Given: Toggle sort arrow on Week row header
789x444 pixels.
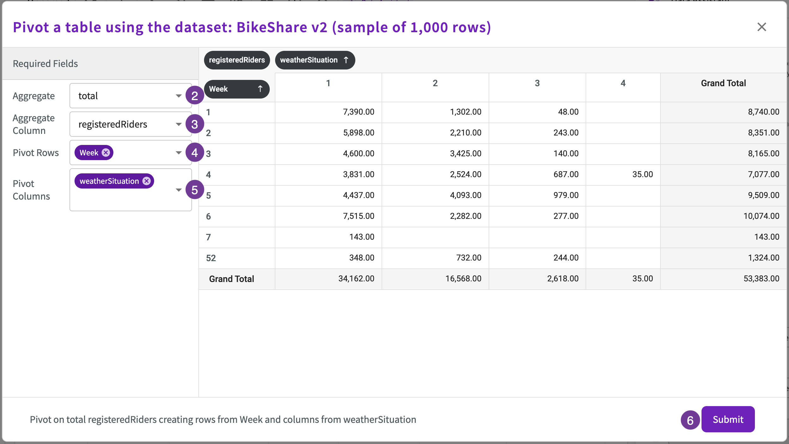Looking at the screenshot, I should [x=260, y=89].
